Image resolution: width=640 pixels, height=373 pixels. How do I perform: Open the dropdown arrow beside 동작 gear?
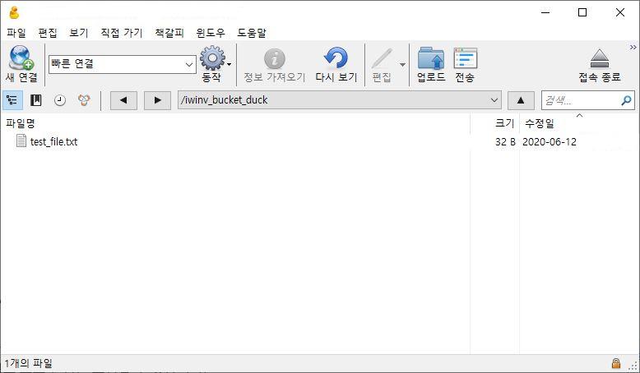[230, 64]
